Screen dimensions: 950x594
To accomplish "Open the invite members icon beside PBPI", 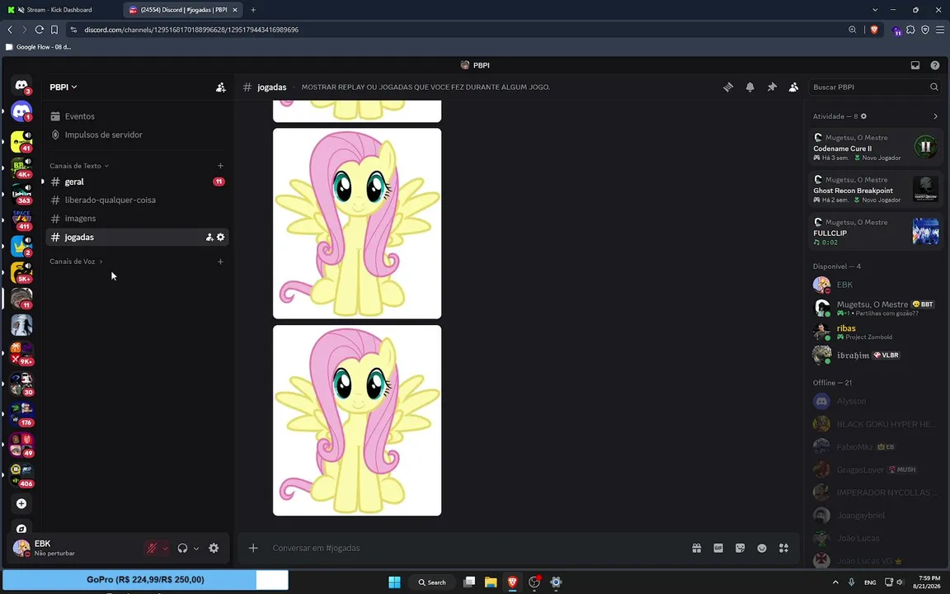I will click(220, 87).
